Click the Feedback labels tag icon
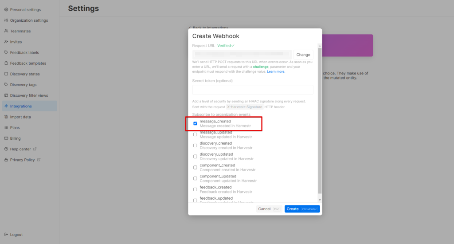 pyautogui.click(x=6, y=52)
